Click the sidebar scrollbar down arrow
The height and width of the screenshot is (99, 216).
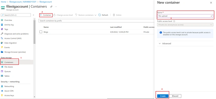(x=35, y=97)
